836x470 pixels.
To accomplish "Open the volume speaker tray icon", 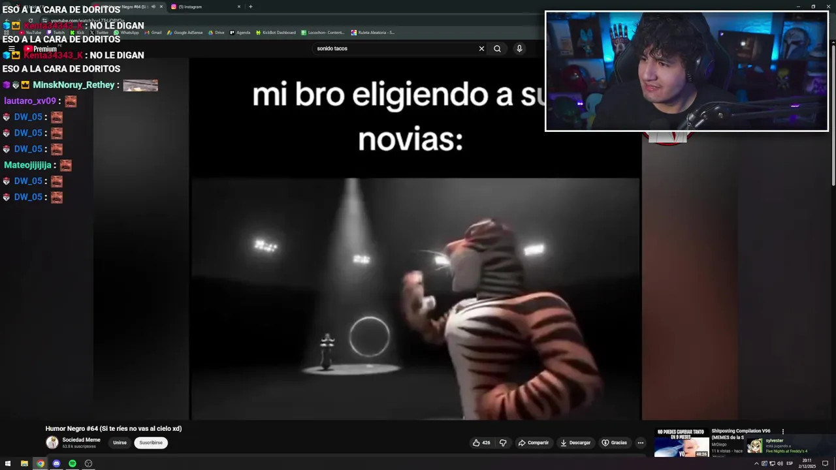I will 780,463.
